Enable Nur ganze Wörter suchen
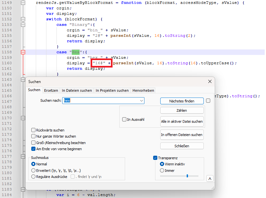This screenshot has height=198, width=266. [x=34, y=136]
